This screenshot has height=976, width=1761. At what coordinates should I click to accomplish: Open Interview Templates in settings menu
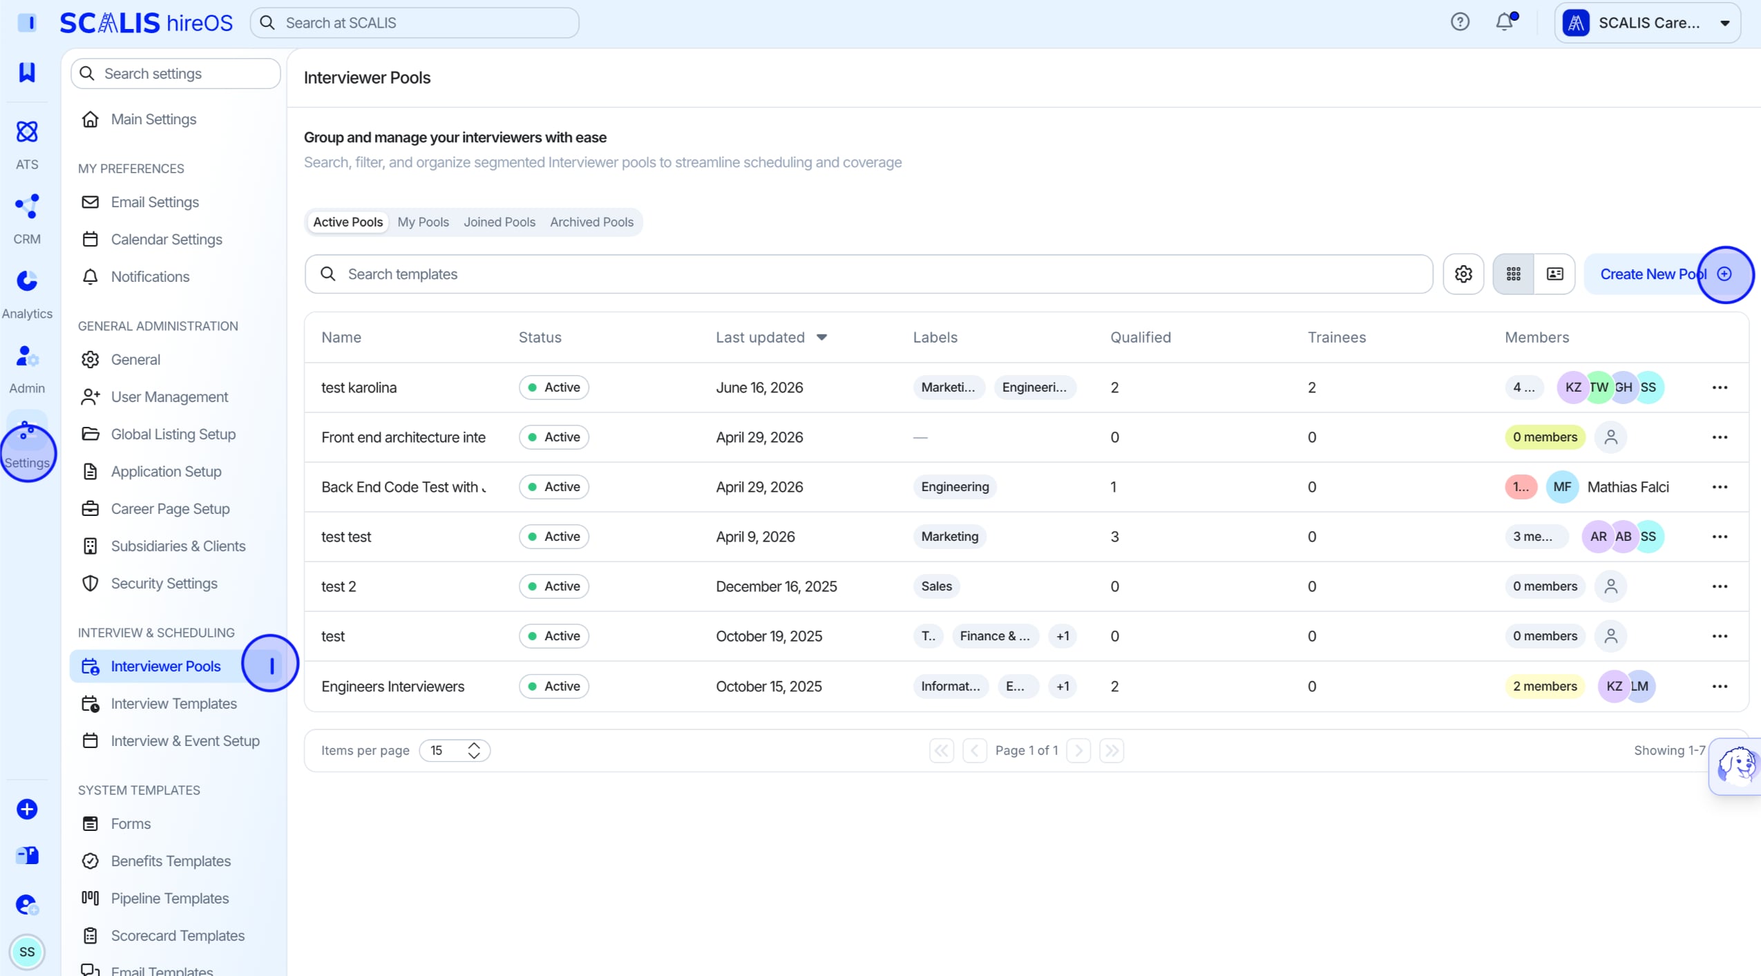click(175, 704)
